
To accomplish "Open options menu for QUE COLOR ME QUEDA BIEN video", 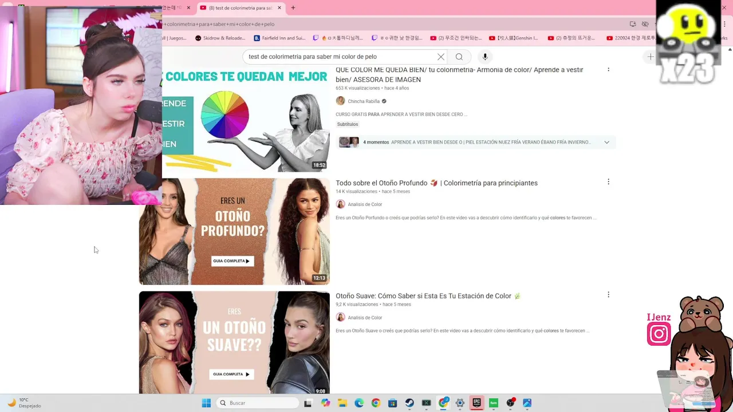I will [x=608, y=69].
